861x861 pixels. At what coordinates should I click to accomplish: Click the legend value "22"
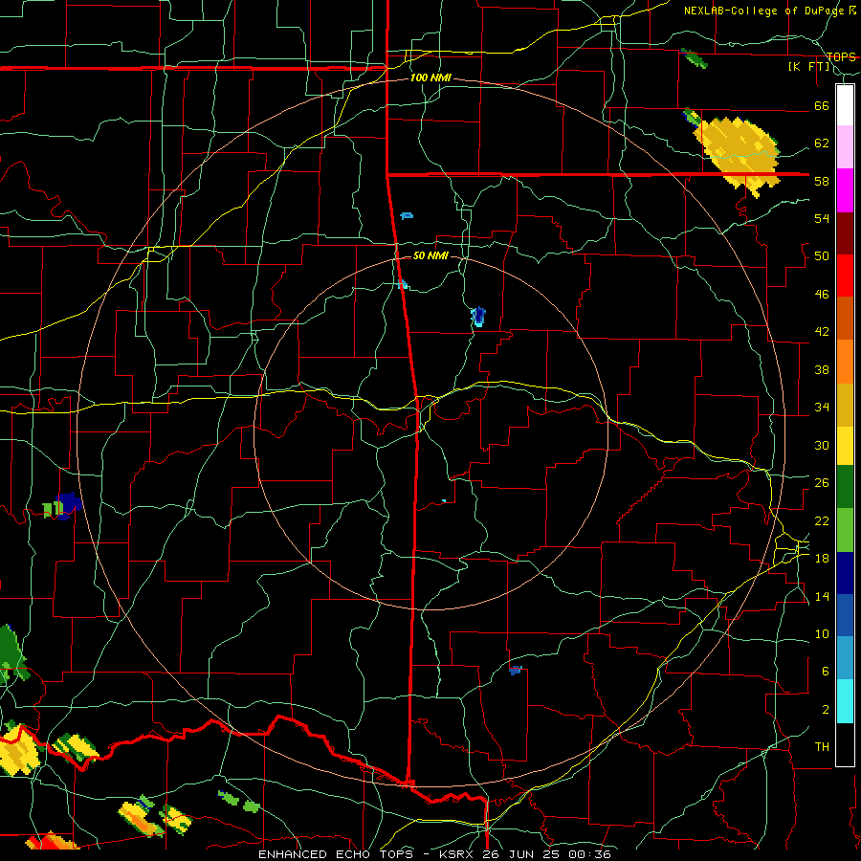[822, 520]
